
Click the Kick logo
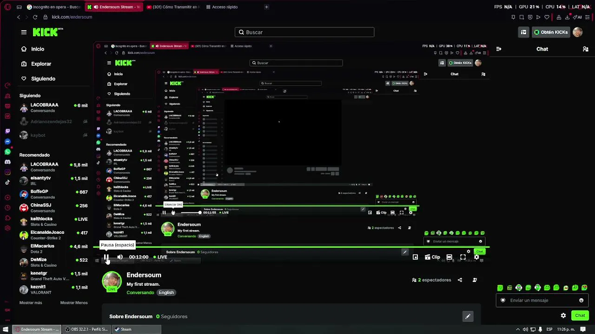[x=48, y=32]
